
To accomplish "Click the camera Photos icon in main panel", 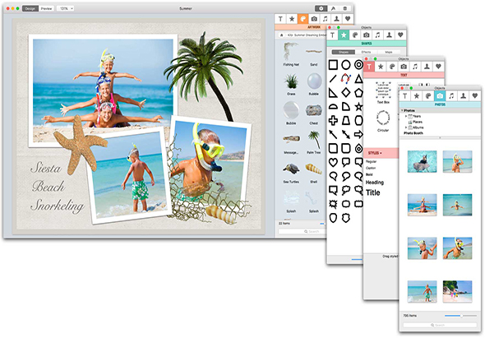I will click(x=314, y=19).
